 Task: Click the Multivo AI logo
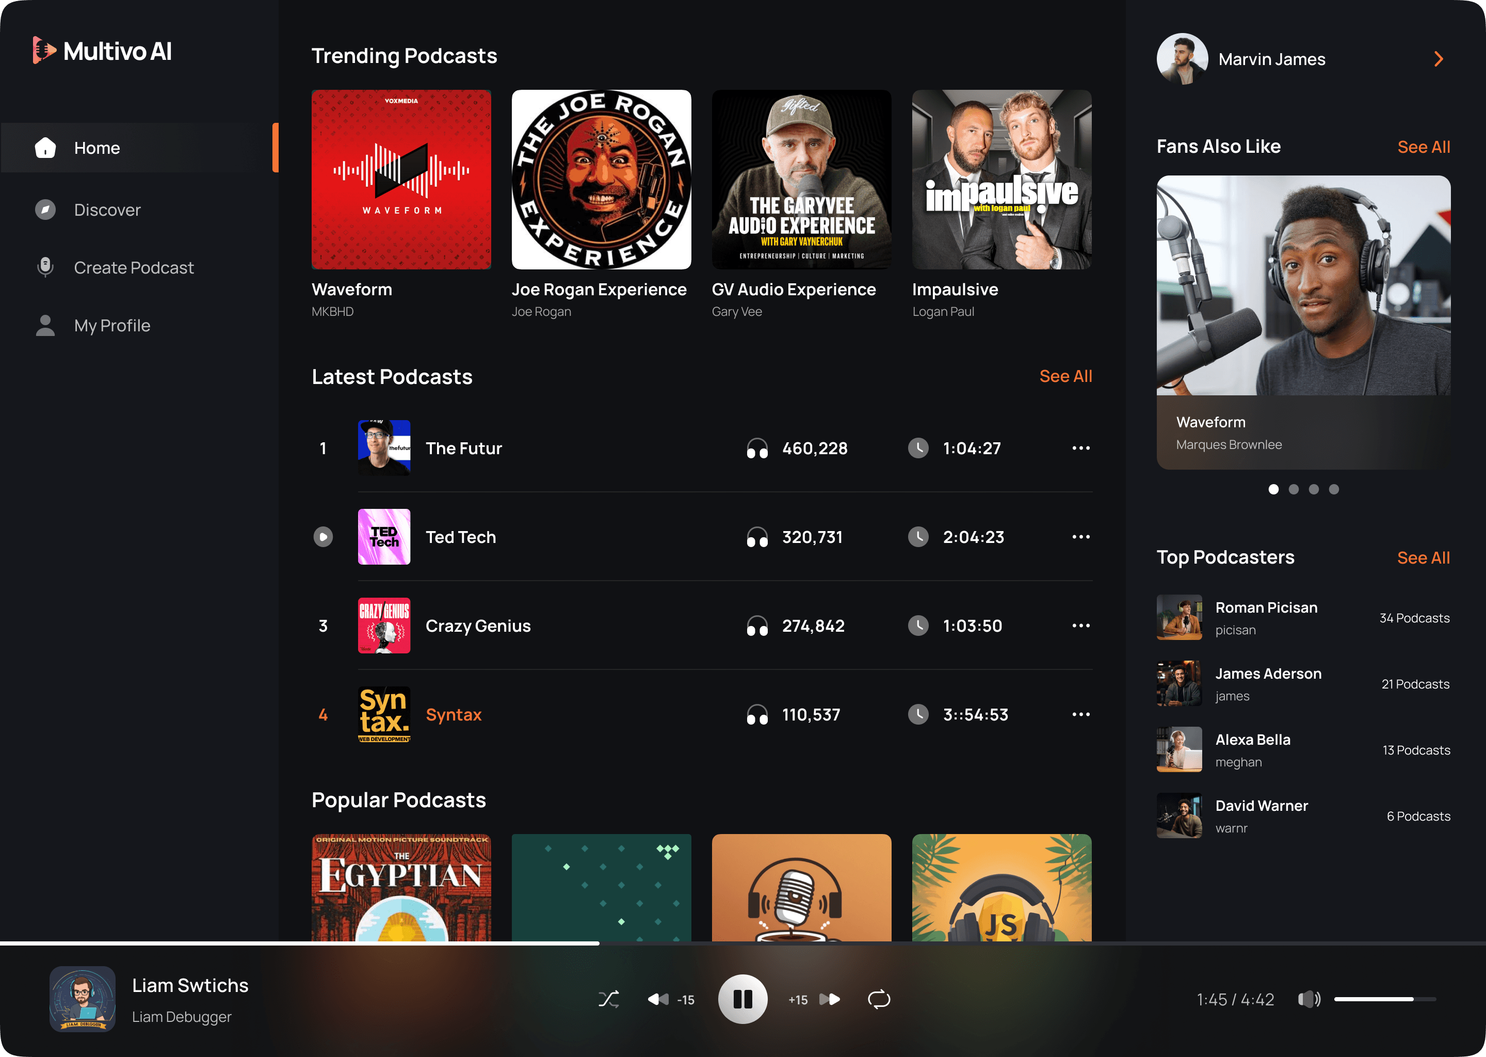(x=103, y=51)
